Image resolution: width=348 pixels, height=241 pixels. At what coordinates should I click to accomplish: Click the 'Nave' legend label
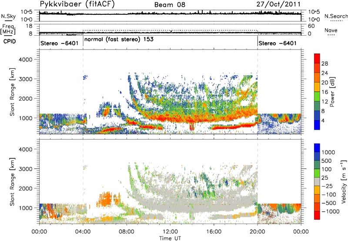point(331,30)
